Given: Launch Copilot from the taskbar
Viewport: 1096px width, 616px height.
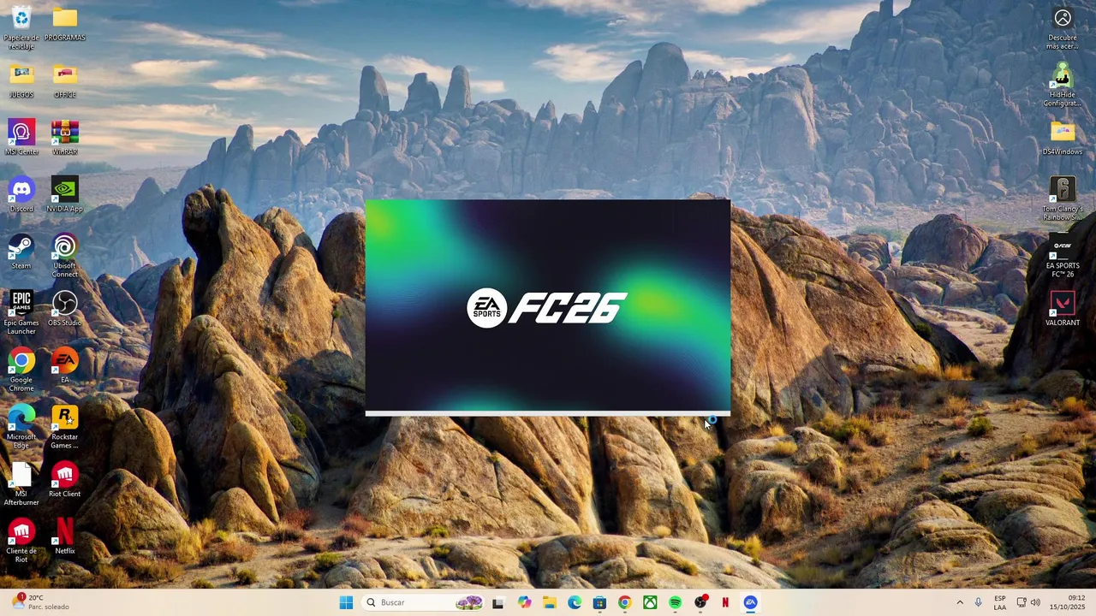Looking at the screenshot, I should (524, 602).
